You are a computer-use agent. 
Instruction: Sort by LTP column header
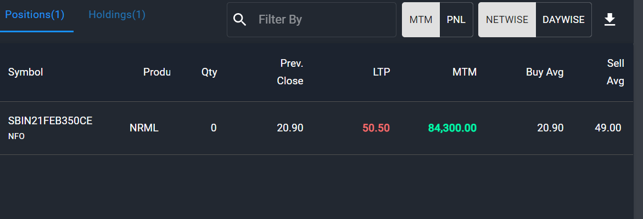coord(382,72)
